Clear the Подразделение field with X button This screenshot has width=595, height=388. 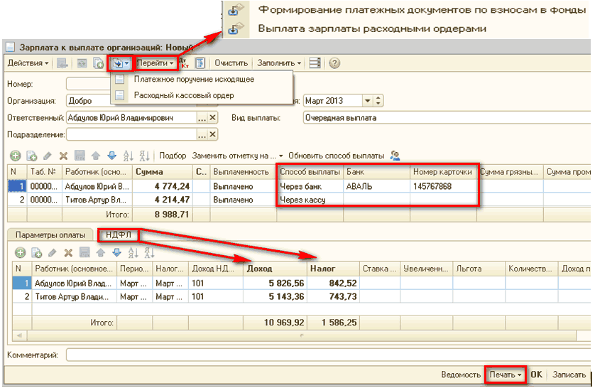(x=213, y=134)
